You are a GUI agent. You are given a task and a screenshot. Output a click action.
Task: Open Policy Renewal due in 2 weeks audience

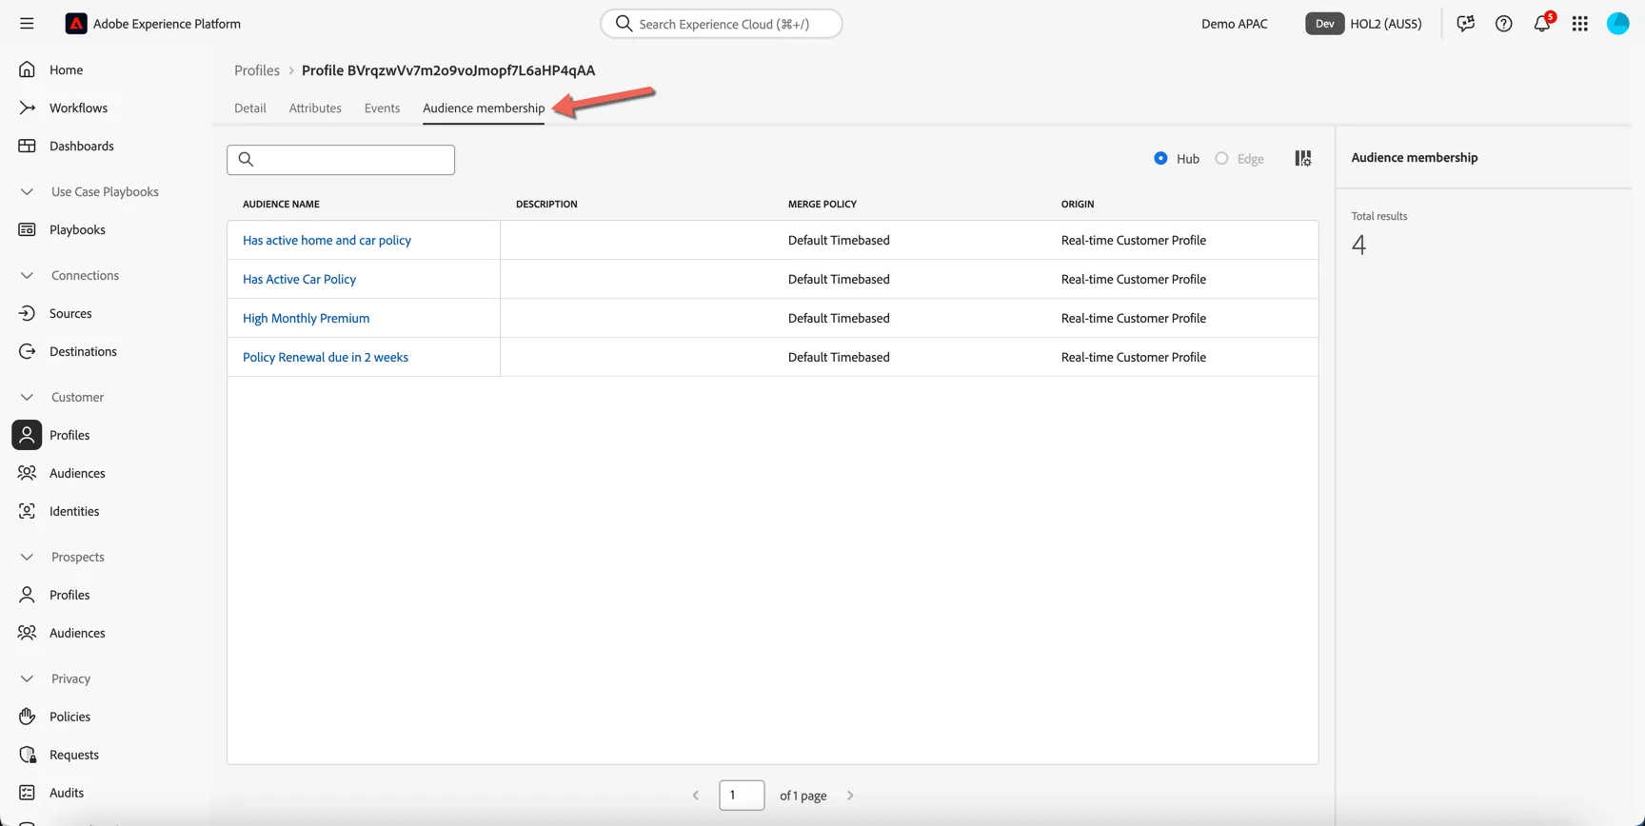coord(326,357)
